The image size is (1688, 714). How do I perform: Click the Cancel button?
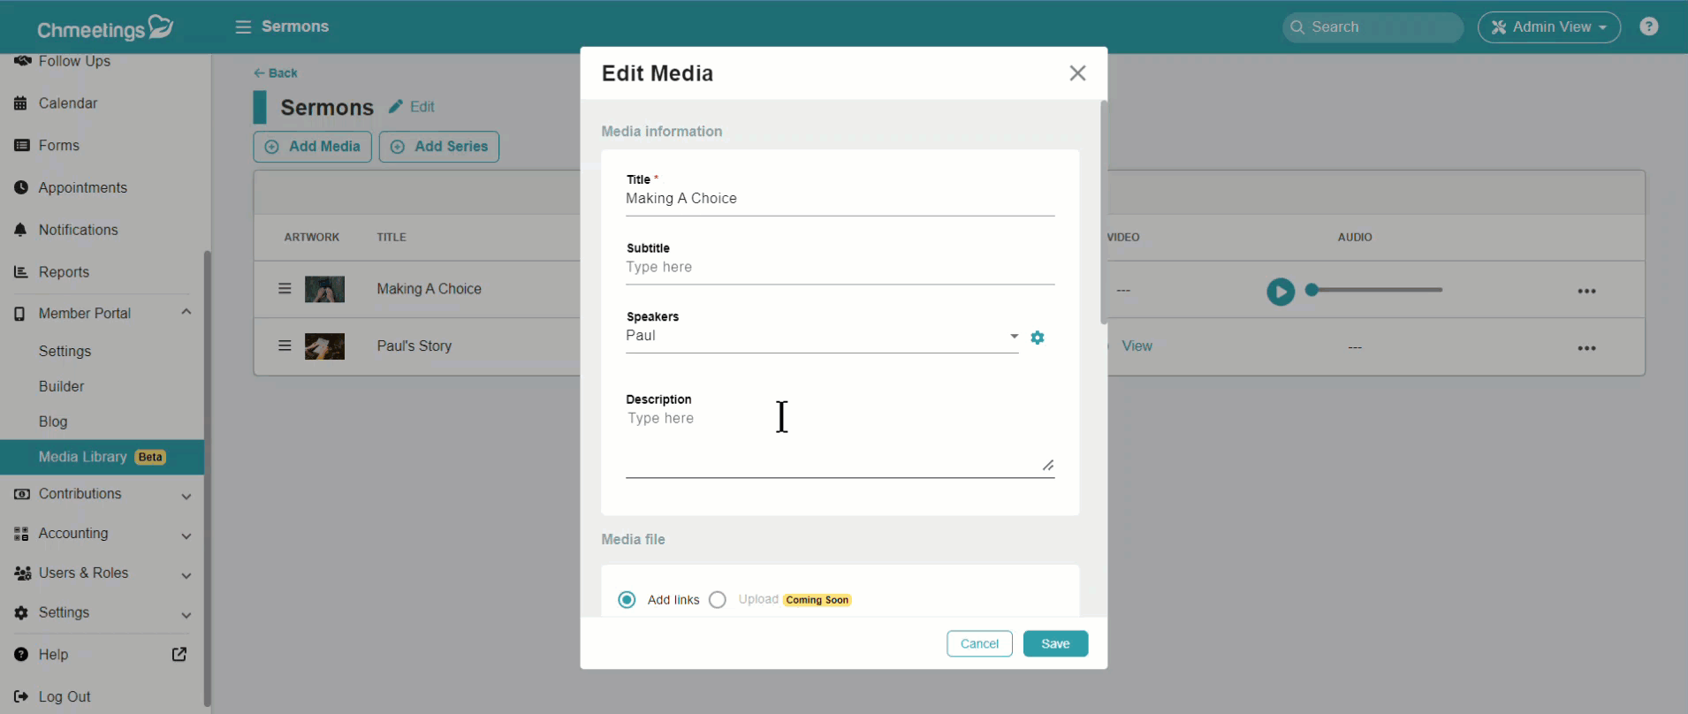(x=979, y=643)
